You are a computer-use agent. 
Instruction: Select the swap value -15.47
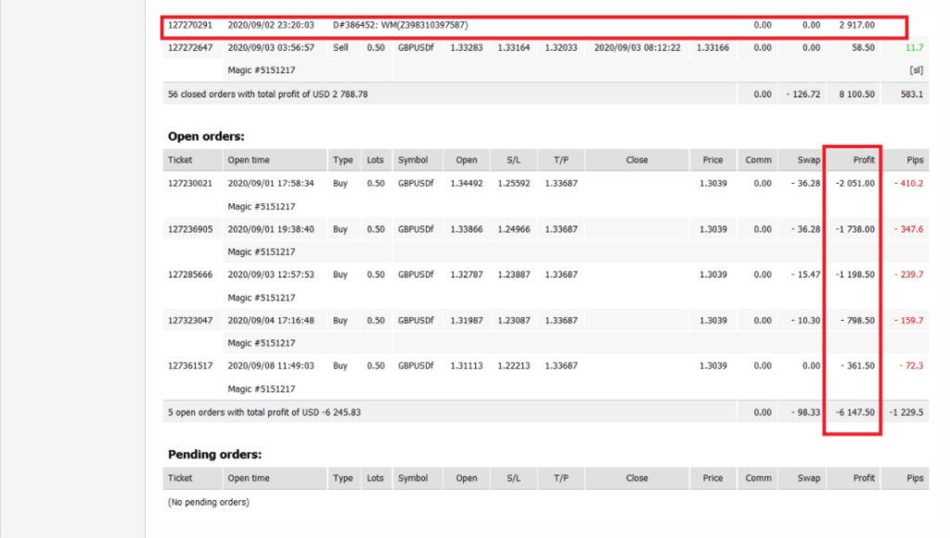coord(806,275)
